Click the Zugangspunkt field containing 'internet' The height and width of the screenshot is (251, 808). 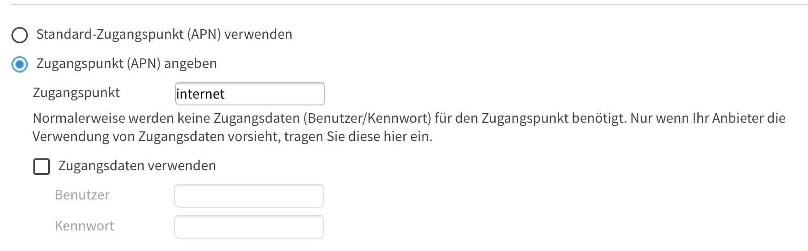250,94
